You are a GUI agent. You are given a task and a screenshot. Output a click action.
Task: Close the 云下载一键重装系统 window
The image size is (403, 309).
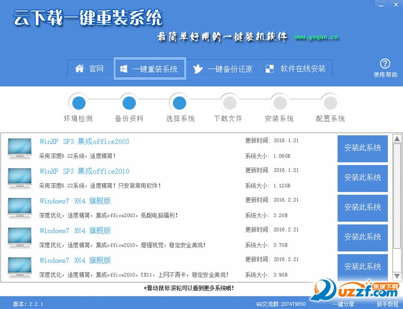point(396,5)
